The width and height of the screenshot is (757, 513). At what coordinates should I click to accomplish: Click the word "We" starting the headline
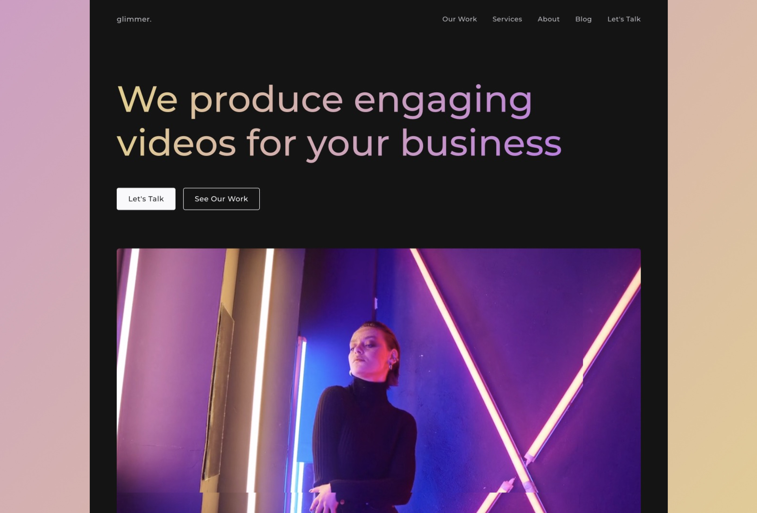(x=147, y=99)
